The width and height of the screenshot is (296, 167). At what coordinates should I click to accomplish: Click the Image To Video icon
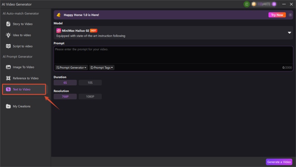tap(8, 67)
